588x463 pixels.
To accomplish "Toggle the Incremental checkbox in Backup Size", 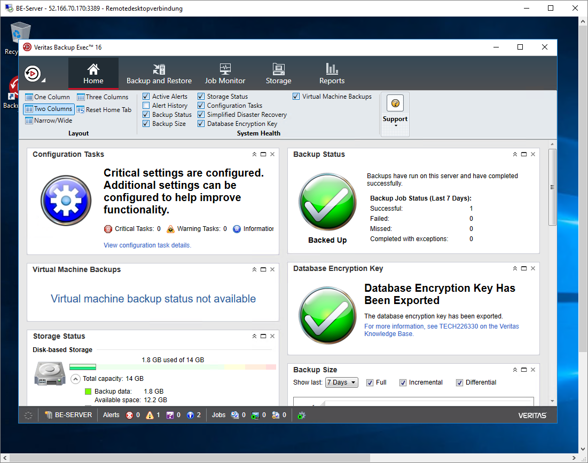I will click(x=403, y=382).
